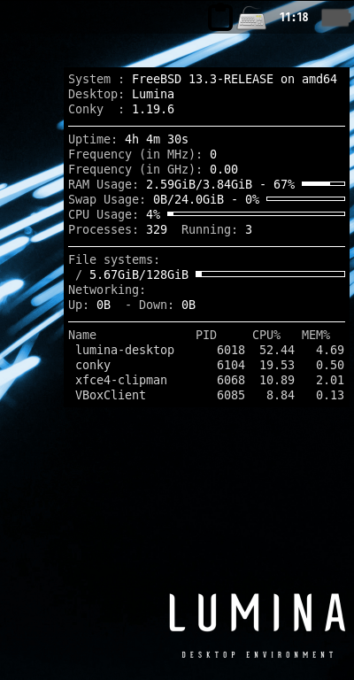
Task: Click the Frequency (in MHz) line
Action: click(142, 154)
